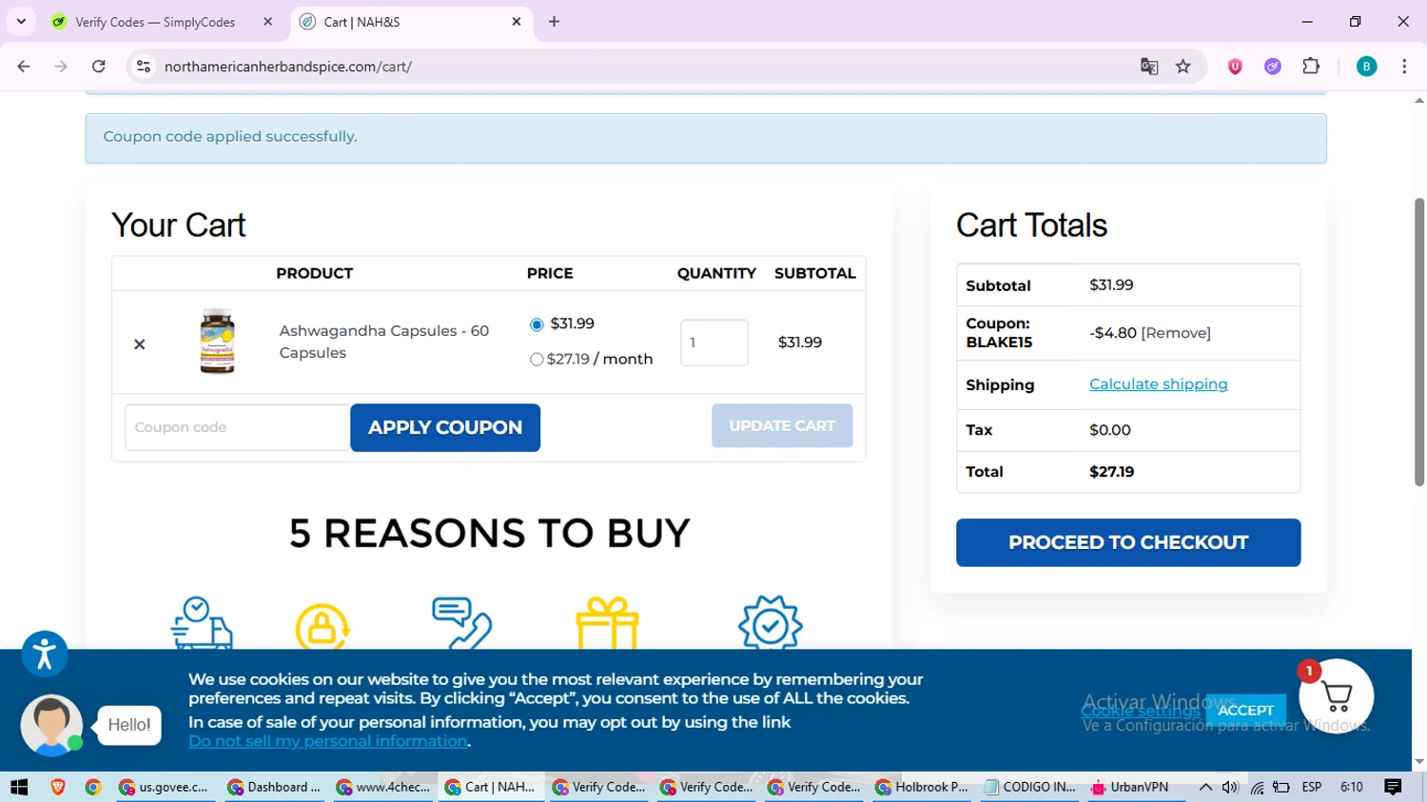Viewport: 1427px width, 802px height.
Task: Click the customer support chat icon
Action: tap(461, 623)
